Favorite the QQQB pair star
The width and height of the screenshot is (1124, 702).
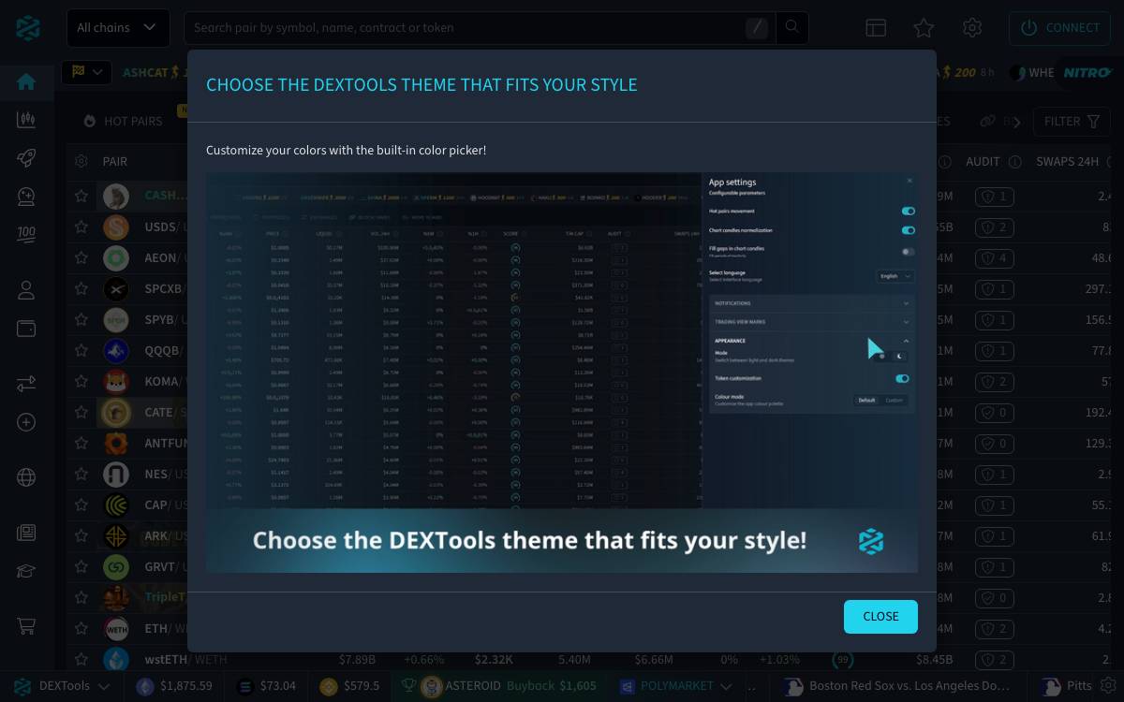pyautogui.click(x=81, y=350)
